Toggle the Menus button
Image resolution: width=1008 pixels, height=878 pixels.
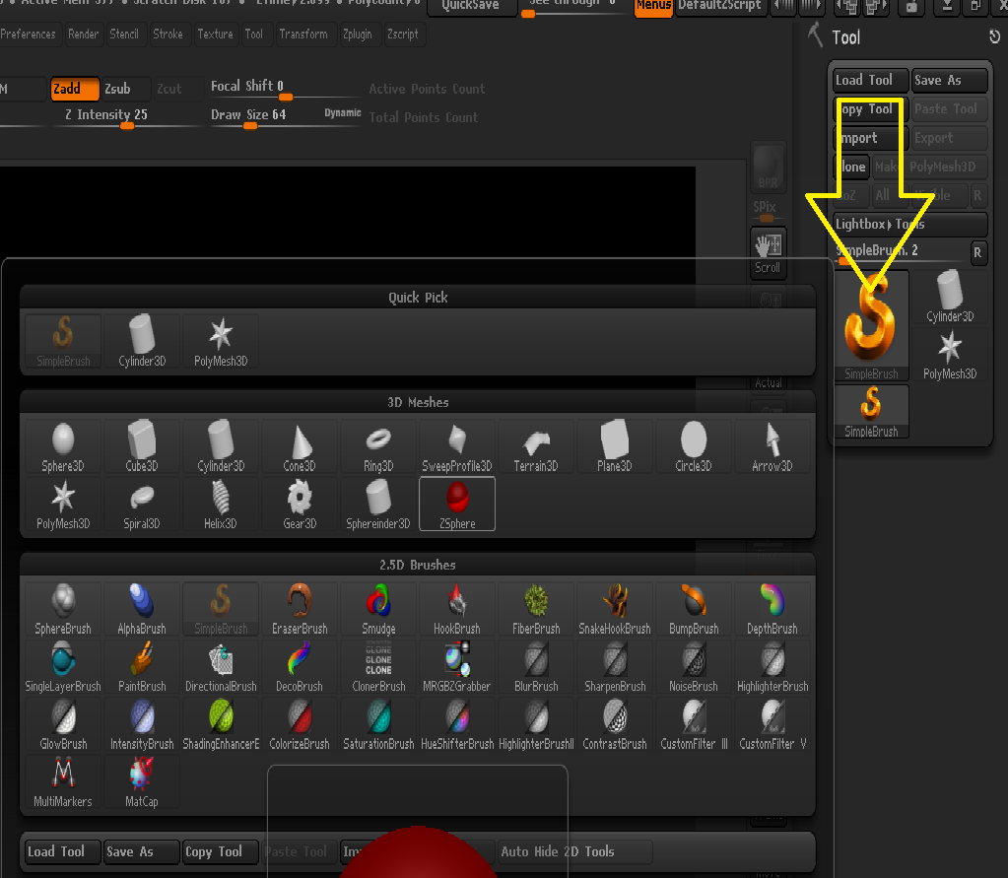click(654, 7)
